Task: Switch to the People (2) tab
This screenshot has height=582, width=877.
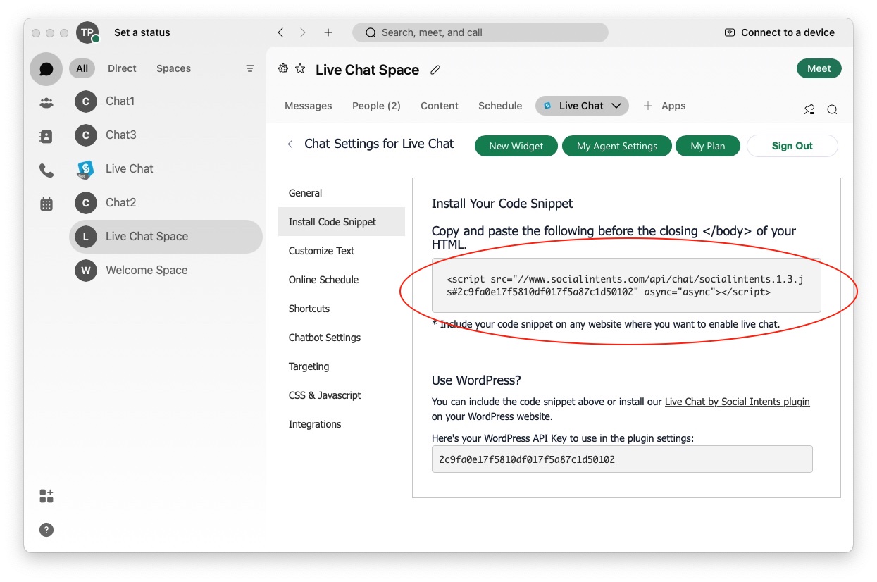Action: pyautogui.click(x=376, y=106)
